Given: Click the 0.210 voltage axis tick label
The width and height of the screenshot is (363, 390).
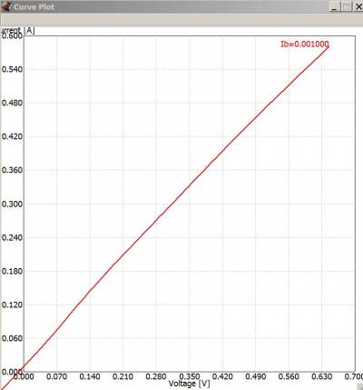Looking at the screenshot, I should point(123,376).
